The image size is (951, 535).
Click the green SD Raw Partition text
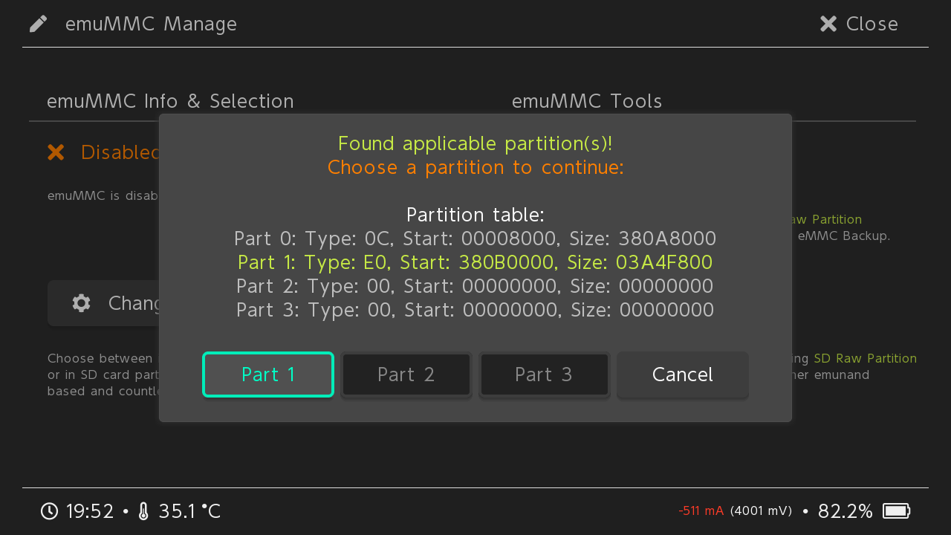pyautogui.click(x=866, y=358)
